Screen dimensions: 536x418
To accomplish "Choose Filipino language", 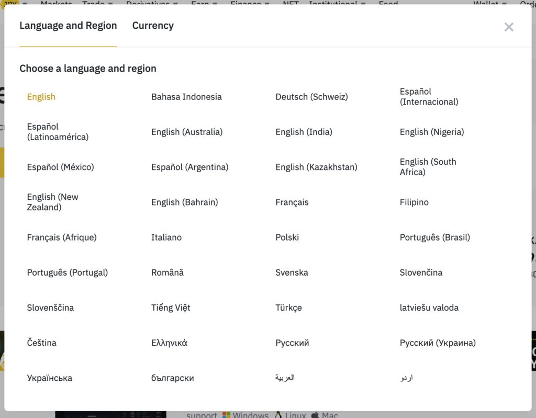I will click(414, 202).
